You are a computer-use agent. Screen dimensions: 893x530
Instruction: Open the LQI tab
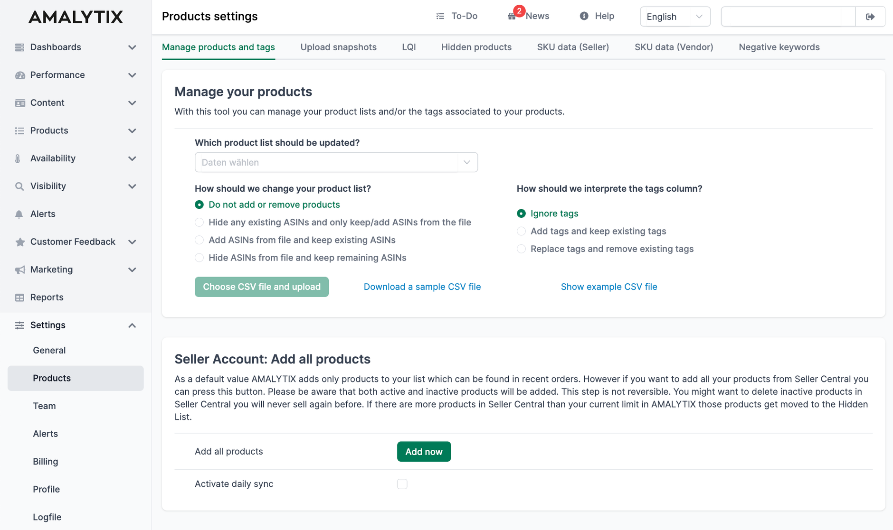click(409, 47)
